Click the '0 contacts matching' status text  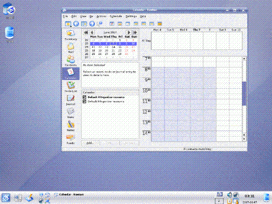(197, 149)
